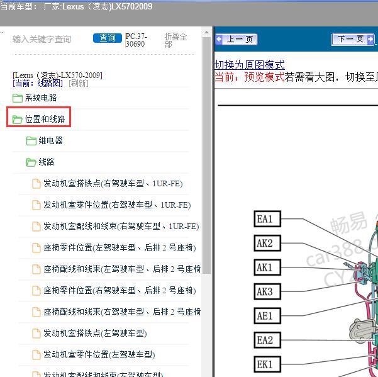The image size is (378, 377).
Task: Select the 位置和线路 tree label
Action: (45, 119)
